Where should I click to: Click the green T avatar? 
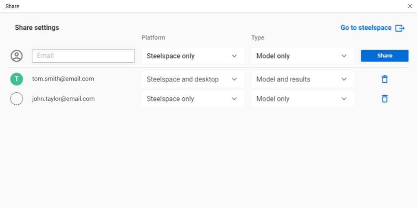16,79
